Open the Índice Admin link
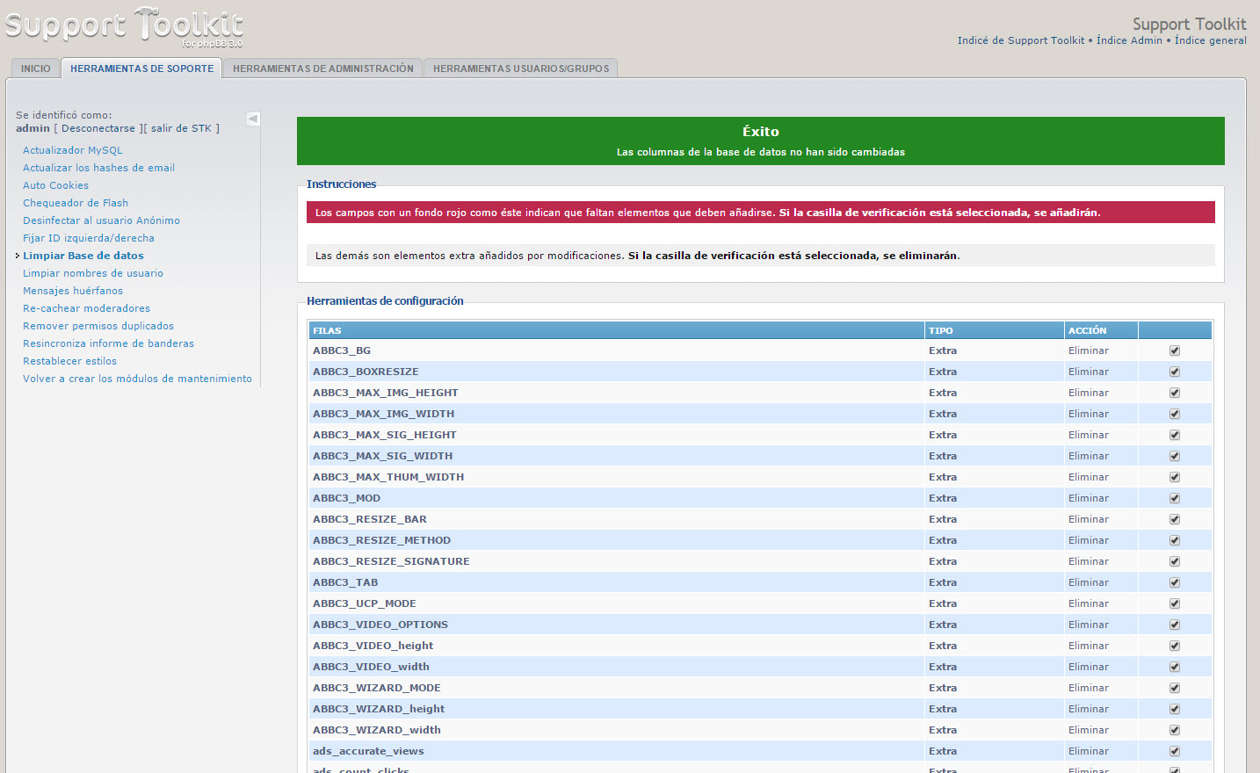The width and height of the screenshot is (1260, 773). (1129, 40)
